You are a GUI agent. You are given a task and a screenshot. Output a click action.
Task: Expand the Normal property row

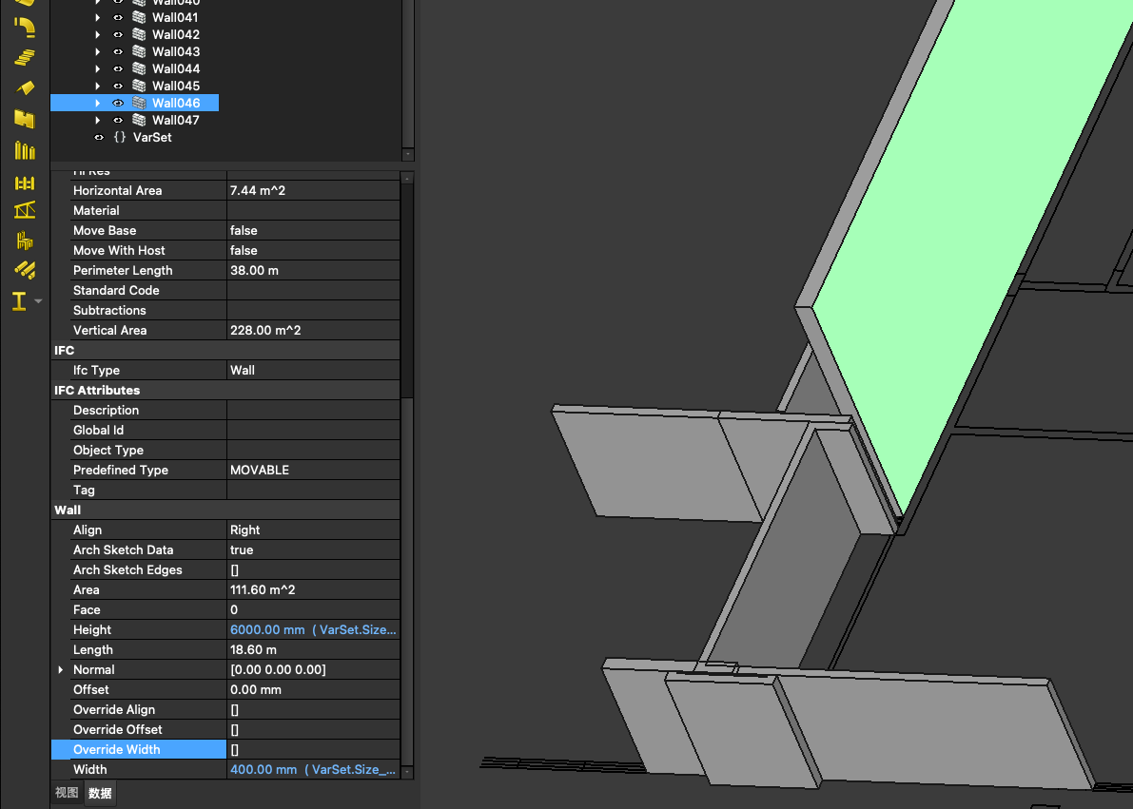[x=61, y=670]
